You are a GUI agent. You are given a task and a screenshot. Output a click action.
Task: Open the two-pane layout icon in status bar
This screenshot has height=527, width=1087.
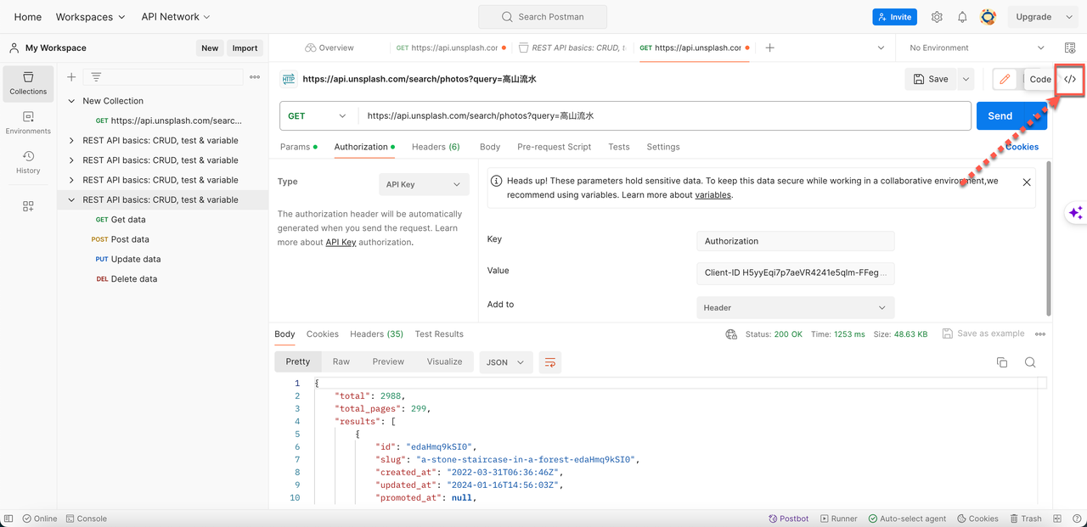click(x=1057, y=519)
